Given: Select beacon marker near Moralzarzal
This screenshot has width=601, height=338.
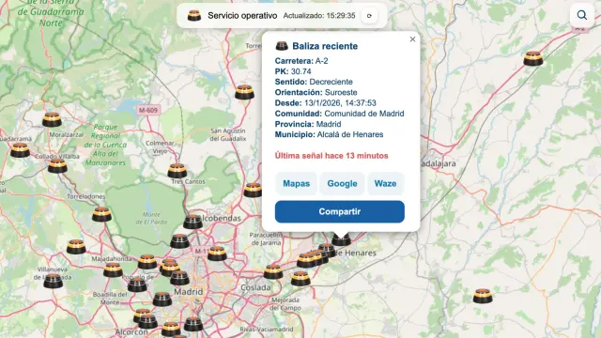Looking at the screenshot, I should [52, 119].
